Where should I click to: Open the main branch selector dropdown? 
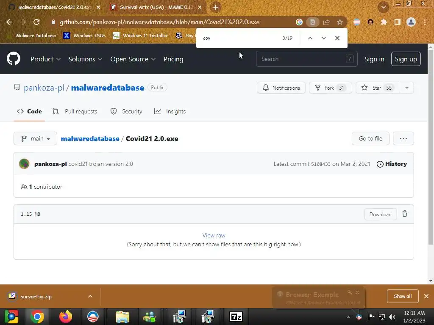point(36,138)
